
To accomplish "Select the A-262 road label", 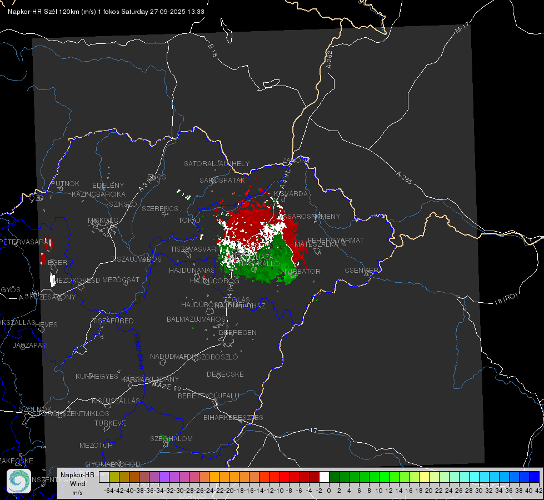I will 330,59.
